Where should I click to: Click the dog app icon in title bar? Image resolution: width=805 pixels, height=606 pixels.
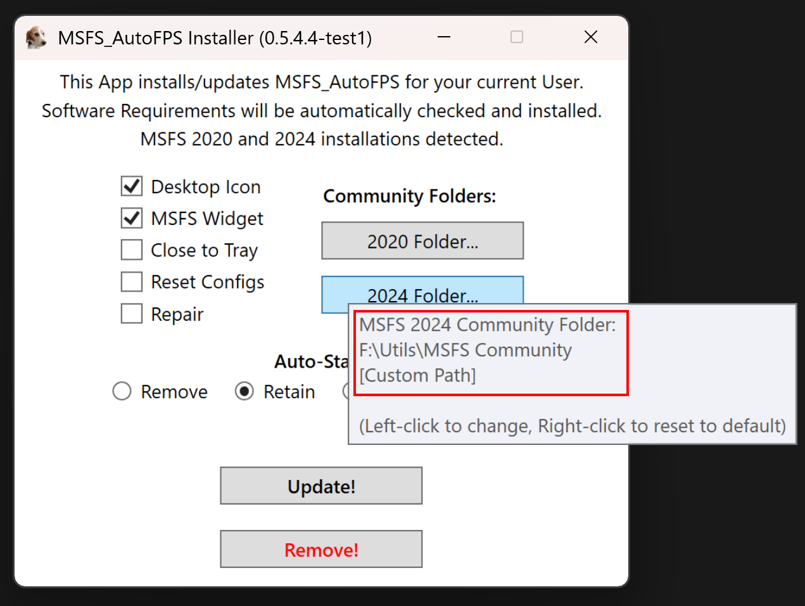pos(36,37)
